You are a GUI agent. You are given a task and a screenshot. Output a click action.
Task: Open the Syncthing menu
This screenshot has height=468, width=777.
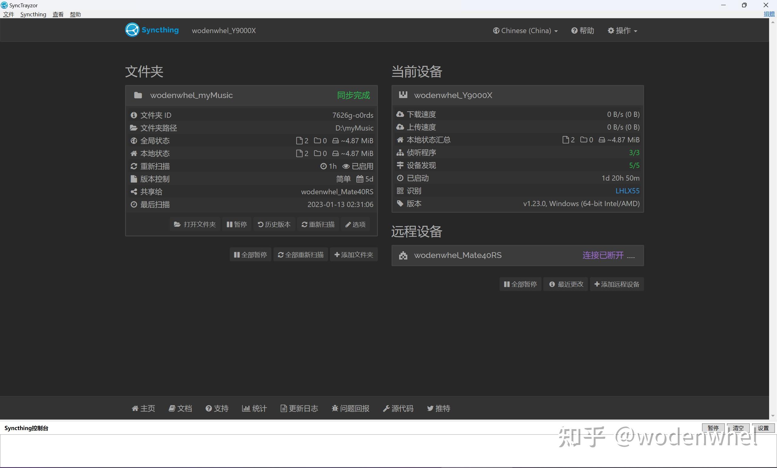pos(33,14)
